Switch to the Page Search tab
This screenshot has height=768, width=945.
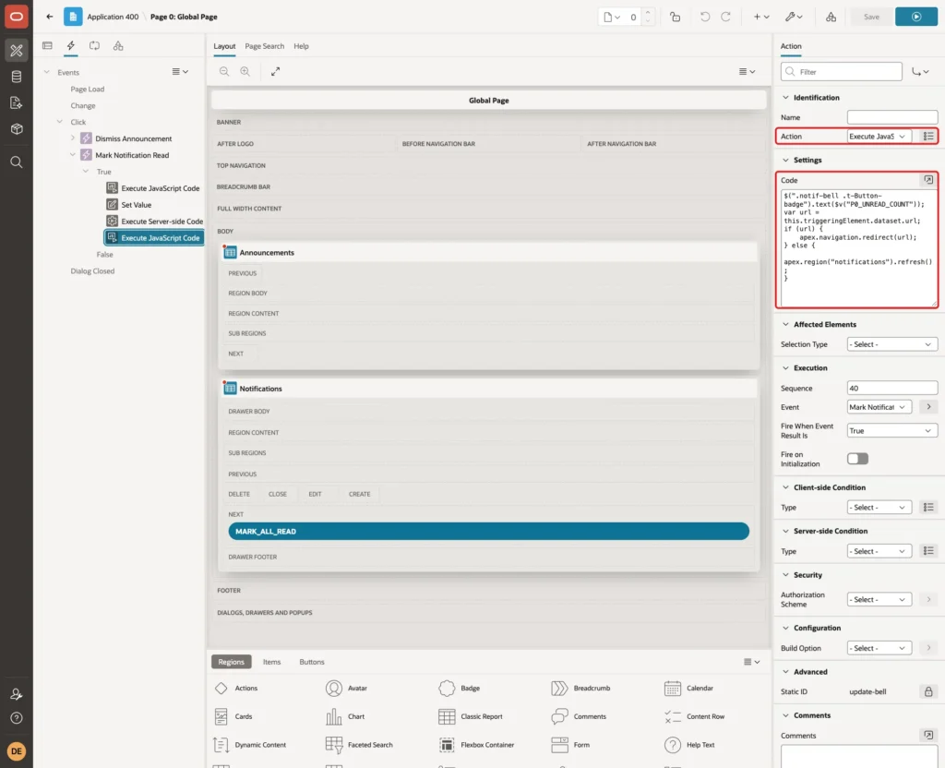(x=264, y=46)
